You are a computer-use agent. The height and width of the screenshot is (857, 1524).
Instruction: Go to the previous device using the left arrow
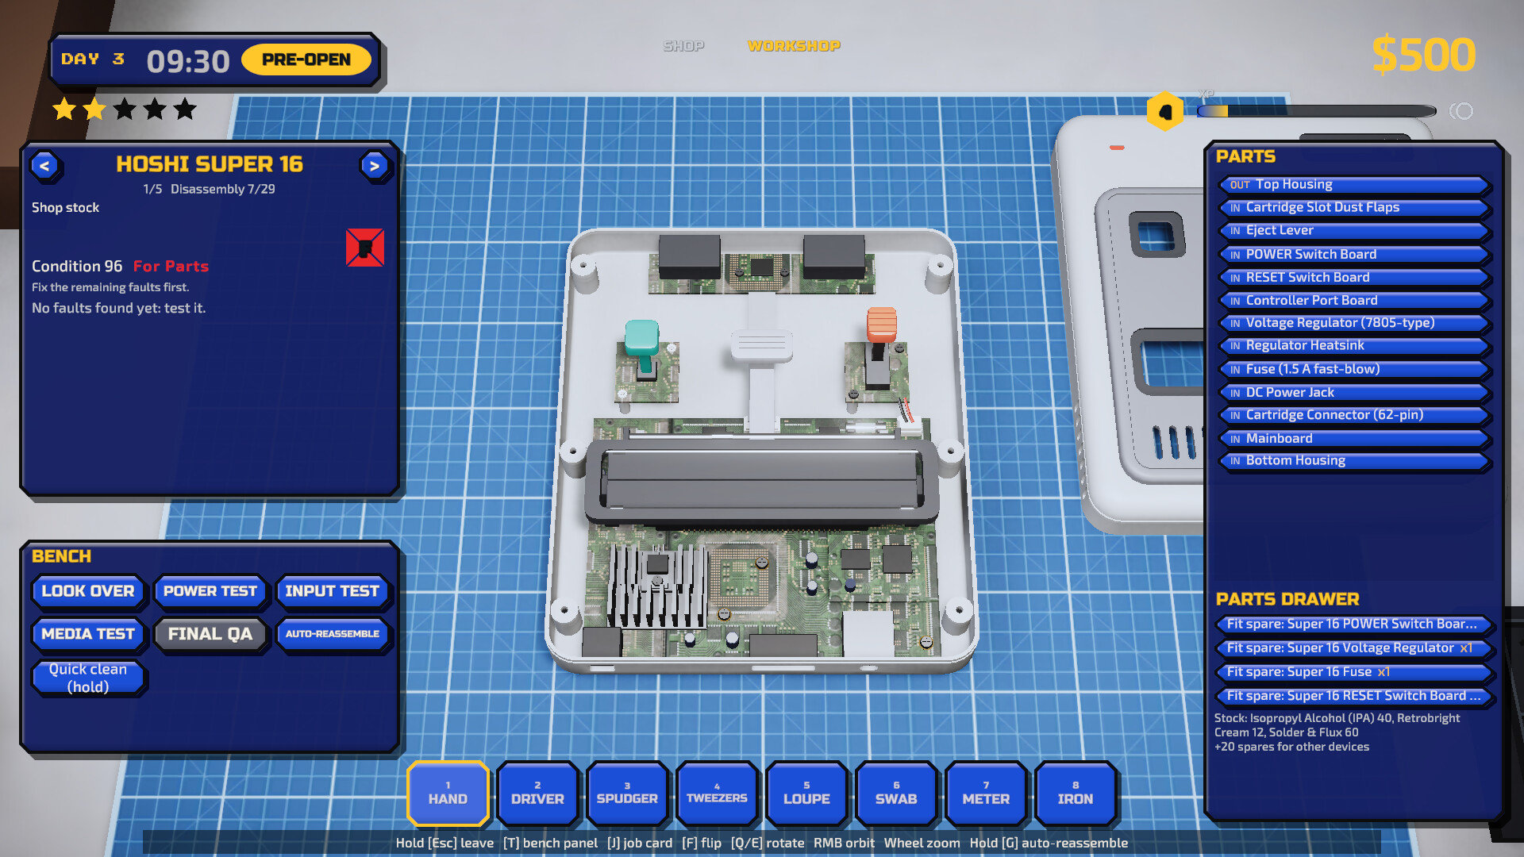point(45,167)
